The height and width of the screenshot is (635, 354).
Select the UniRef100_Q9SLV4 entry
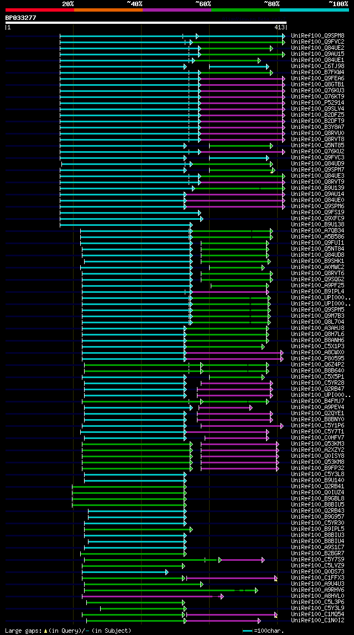[x=317, y=109]
